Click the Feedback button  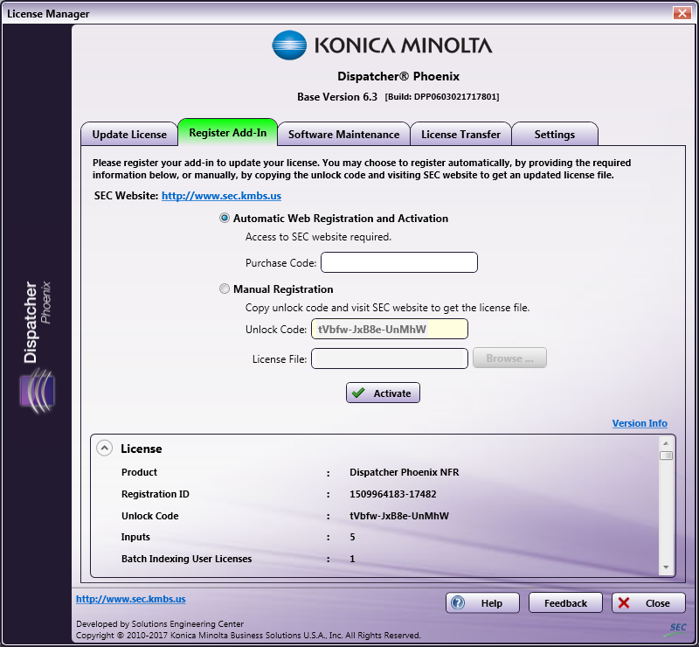565,602
